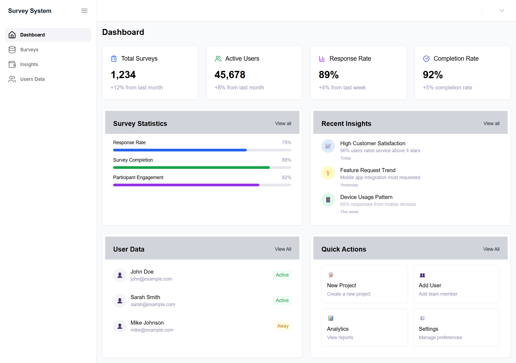Select Users Data in the sidebar
This screenshot has width=516, height=363.
point(32,79)
